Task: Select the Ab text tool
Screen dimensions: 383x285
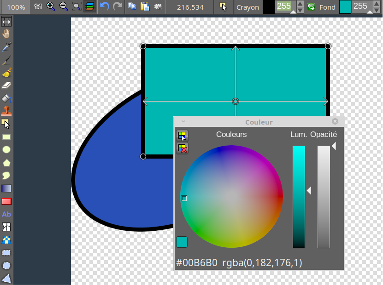Action: [x=6, y=214]
